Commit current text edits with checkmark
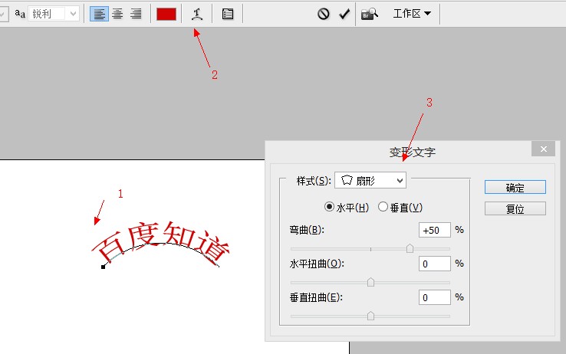Screen dimensions: 566x354 pos(344,14)
